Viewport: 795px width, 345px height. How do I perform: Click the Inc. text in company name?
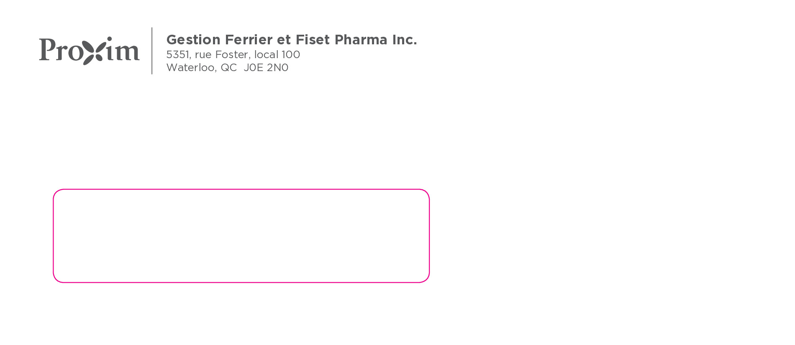tap(404, 40)
